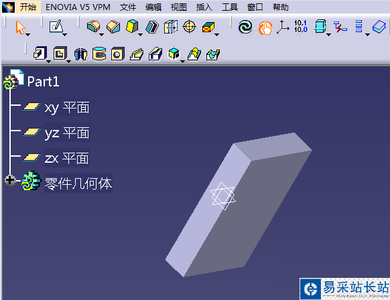The height and width of the screenshot is (300, 390).
Task: Choose the Solid Combine cube icon
Action: pyautogui.click(x=174, y=53)
